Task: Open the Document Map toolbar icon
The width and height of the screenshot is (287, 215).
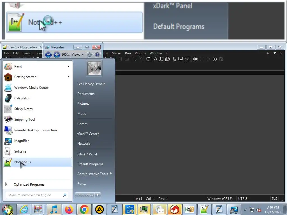Action: (161, 59)
